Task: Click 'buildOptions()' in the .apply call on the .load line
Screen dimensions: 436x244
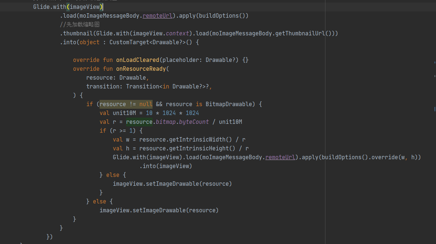Action: (222, 15)
